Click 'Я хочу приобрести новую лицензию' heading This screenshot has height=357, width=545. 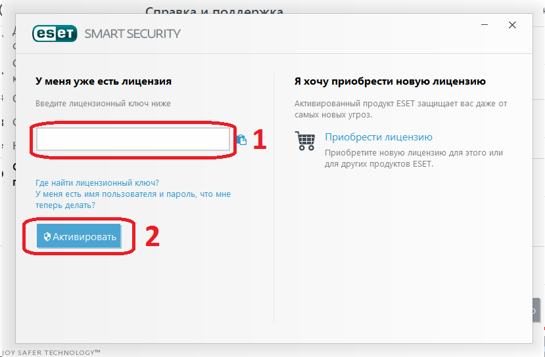390,81
